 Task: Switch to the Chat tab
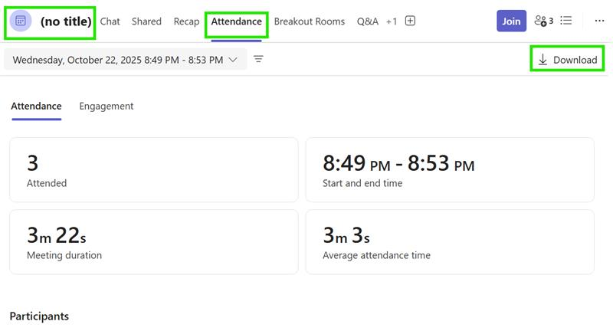[x=110, y=21]
